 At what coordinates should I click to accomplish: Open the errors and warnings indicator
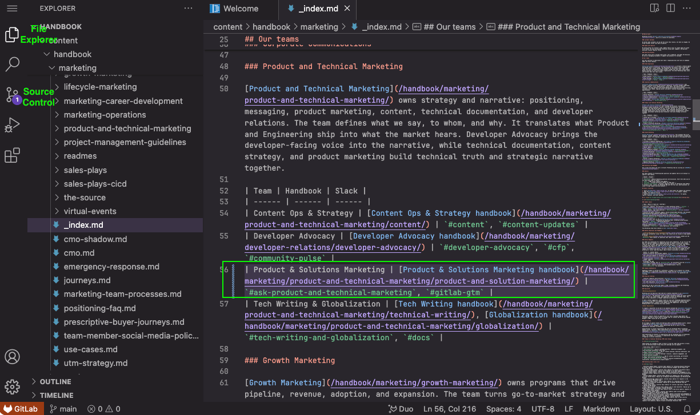104,409
